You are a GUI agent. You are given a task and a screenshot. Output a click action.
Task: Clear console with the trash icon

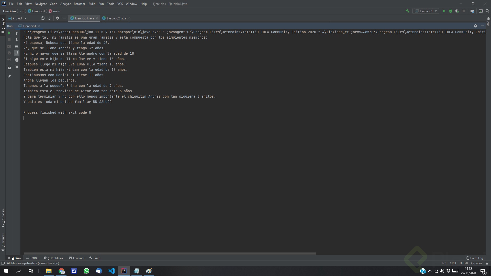click(17, 66)
